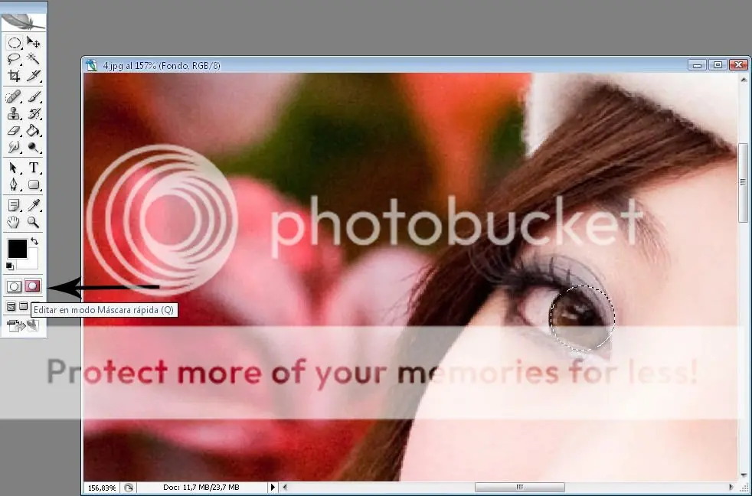752x496 pixels.
Task: Select the Zoom tool
Action: point(33,222)
